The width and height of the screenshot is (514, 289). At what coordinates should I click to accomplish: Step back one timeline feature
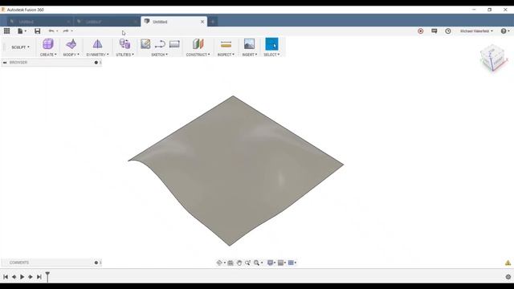(x=14, y=277)
